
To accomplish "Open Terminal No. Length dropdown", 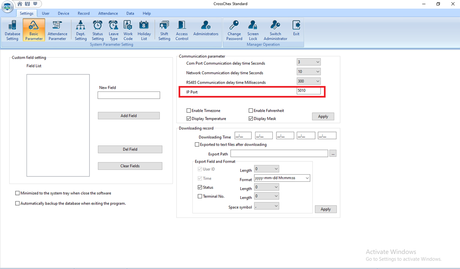I will [x=266, y=196].
